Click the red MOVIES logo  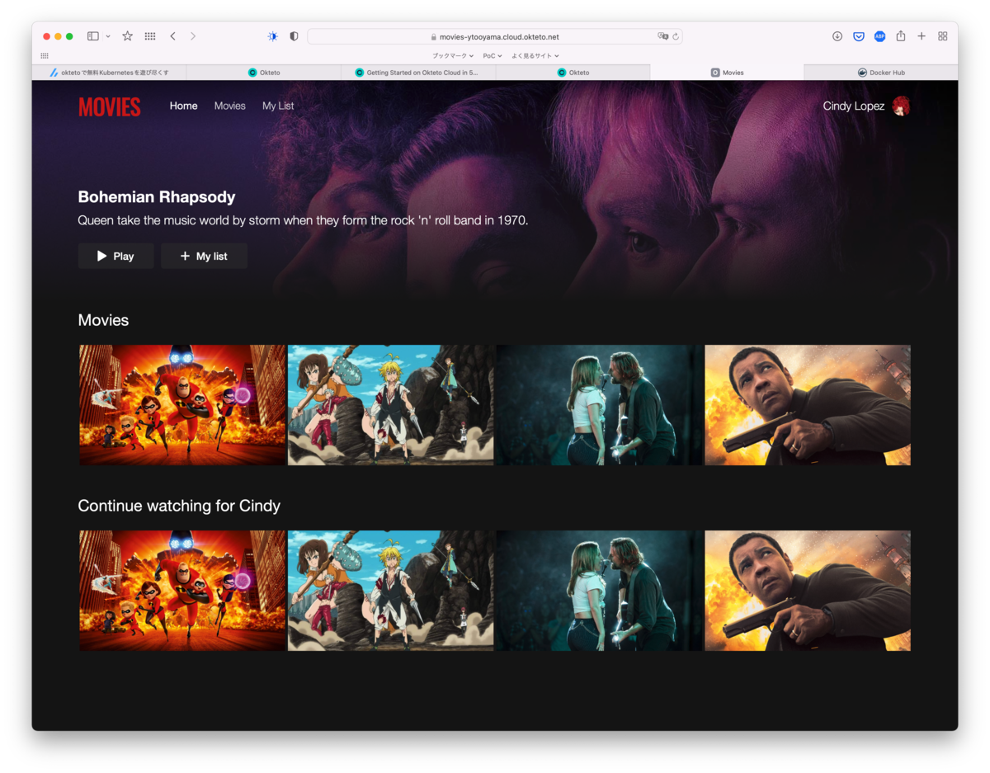[x=110, y=106]
